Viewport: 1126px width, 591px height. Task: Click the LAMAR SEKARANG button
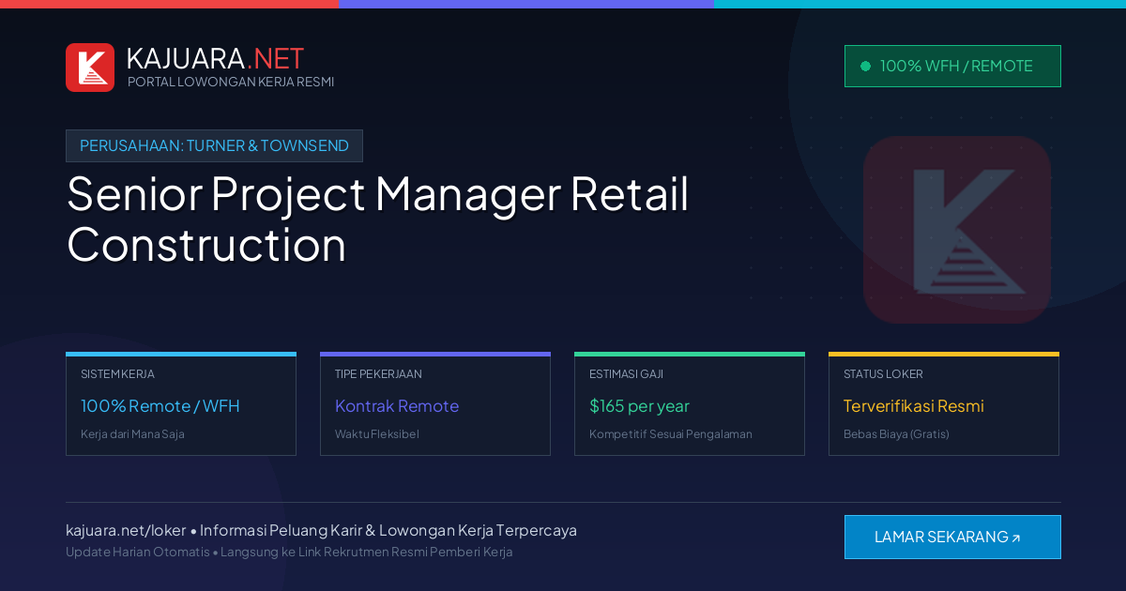[952, 537]
